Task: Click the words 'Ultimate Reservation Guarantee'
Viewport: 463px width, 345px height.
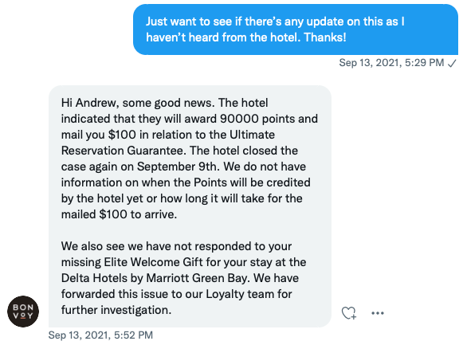Action: [x=168, y=143]
